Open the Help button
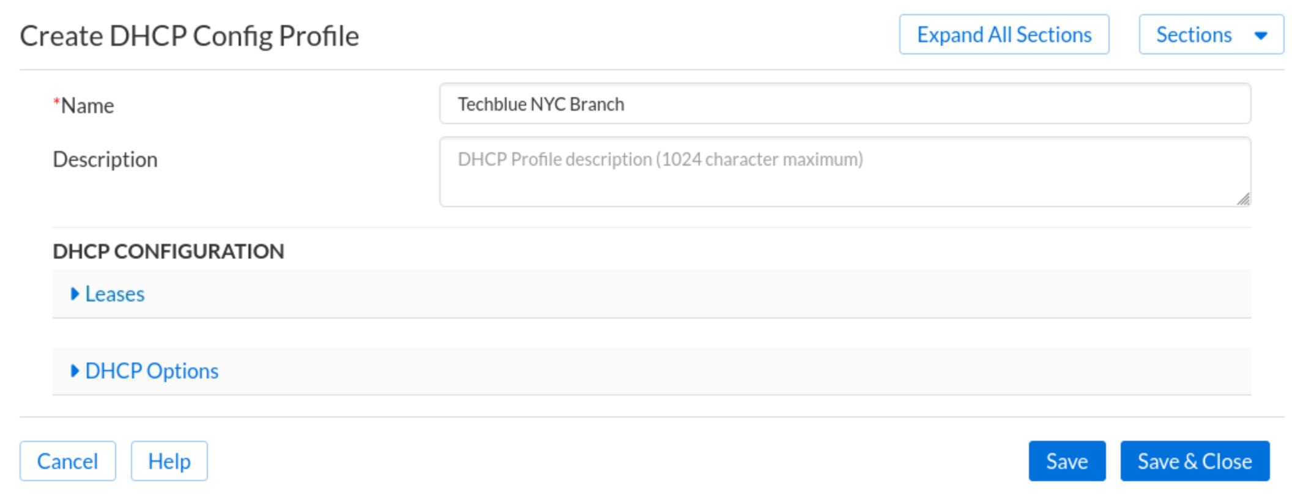 click(x=169, y=461)
